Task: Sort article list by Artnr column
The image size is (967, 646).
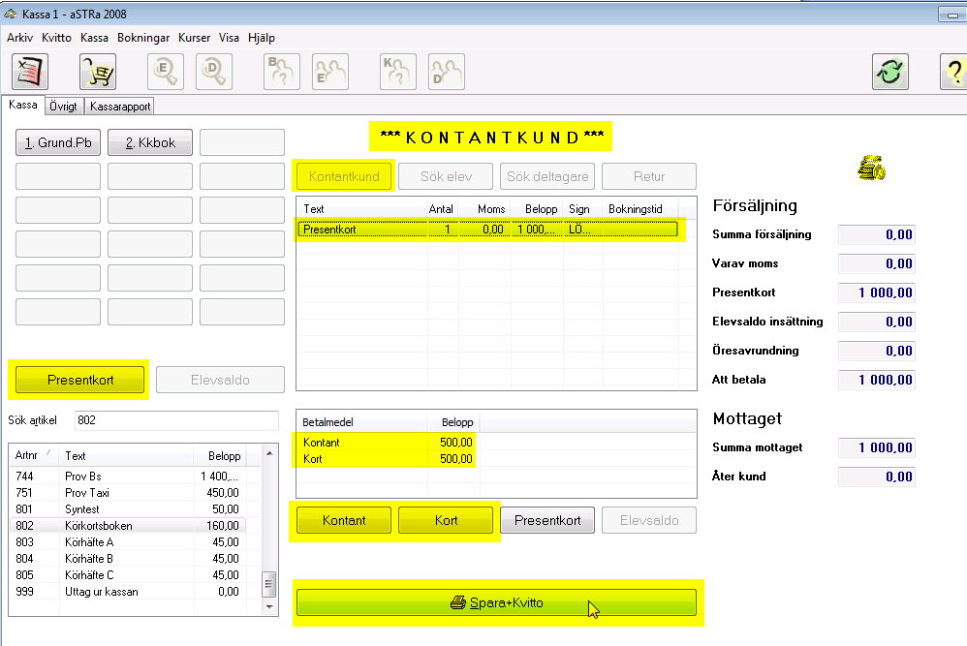Action: click(34, 455)
